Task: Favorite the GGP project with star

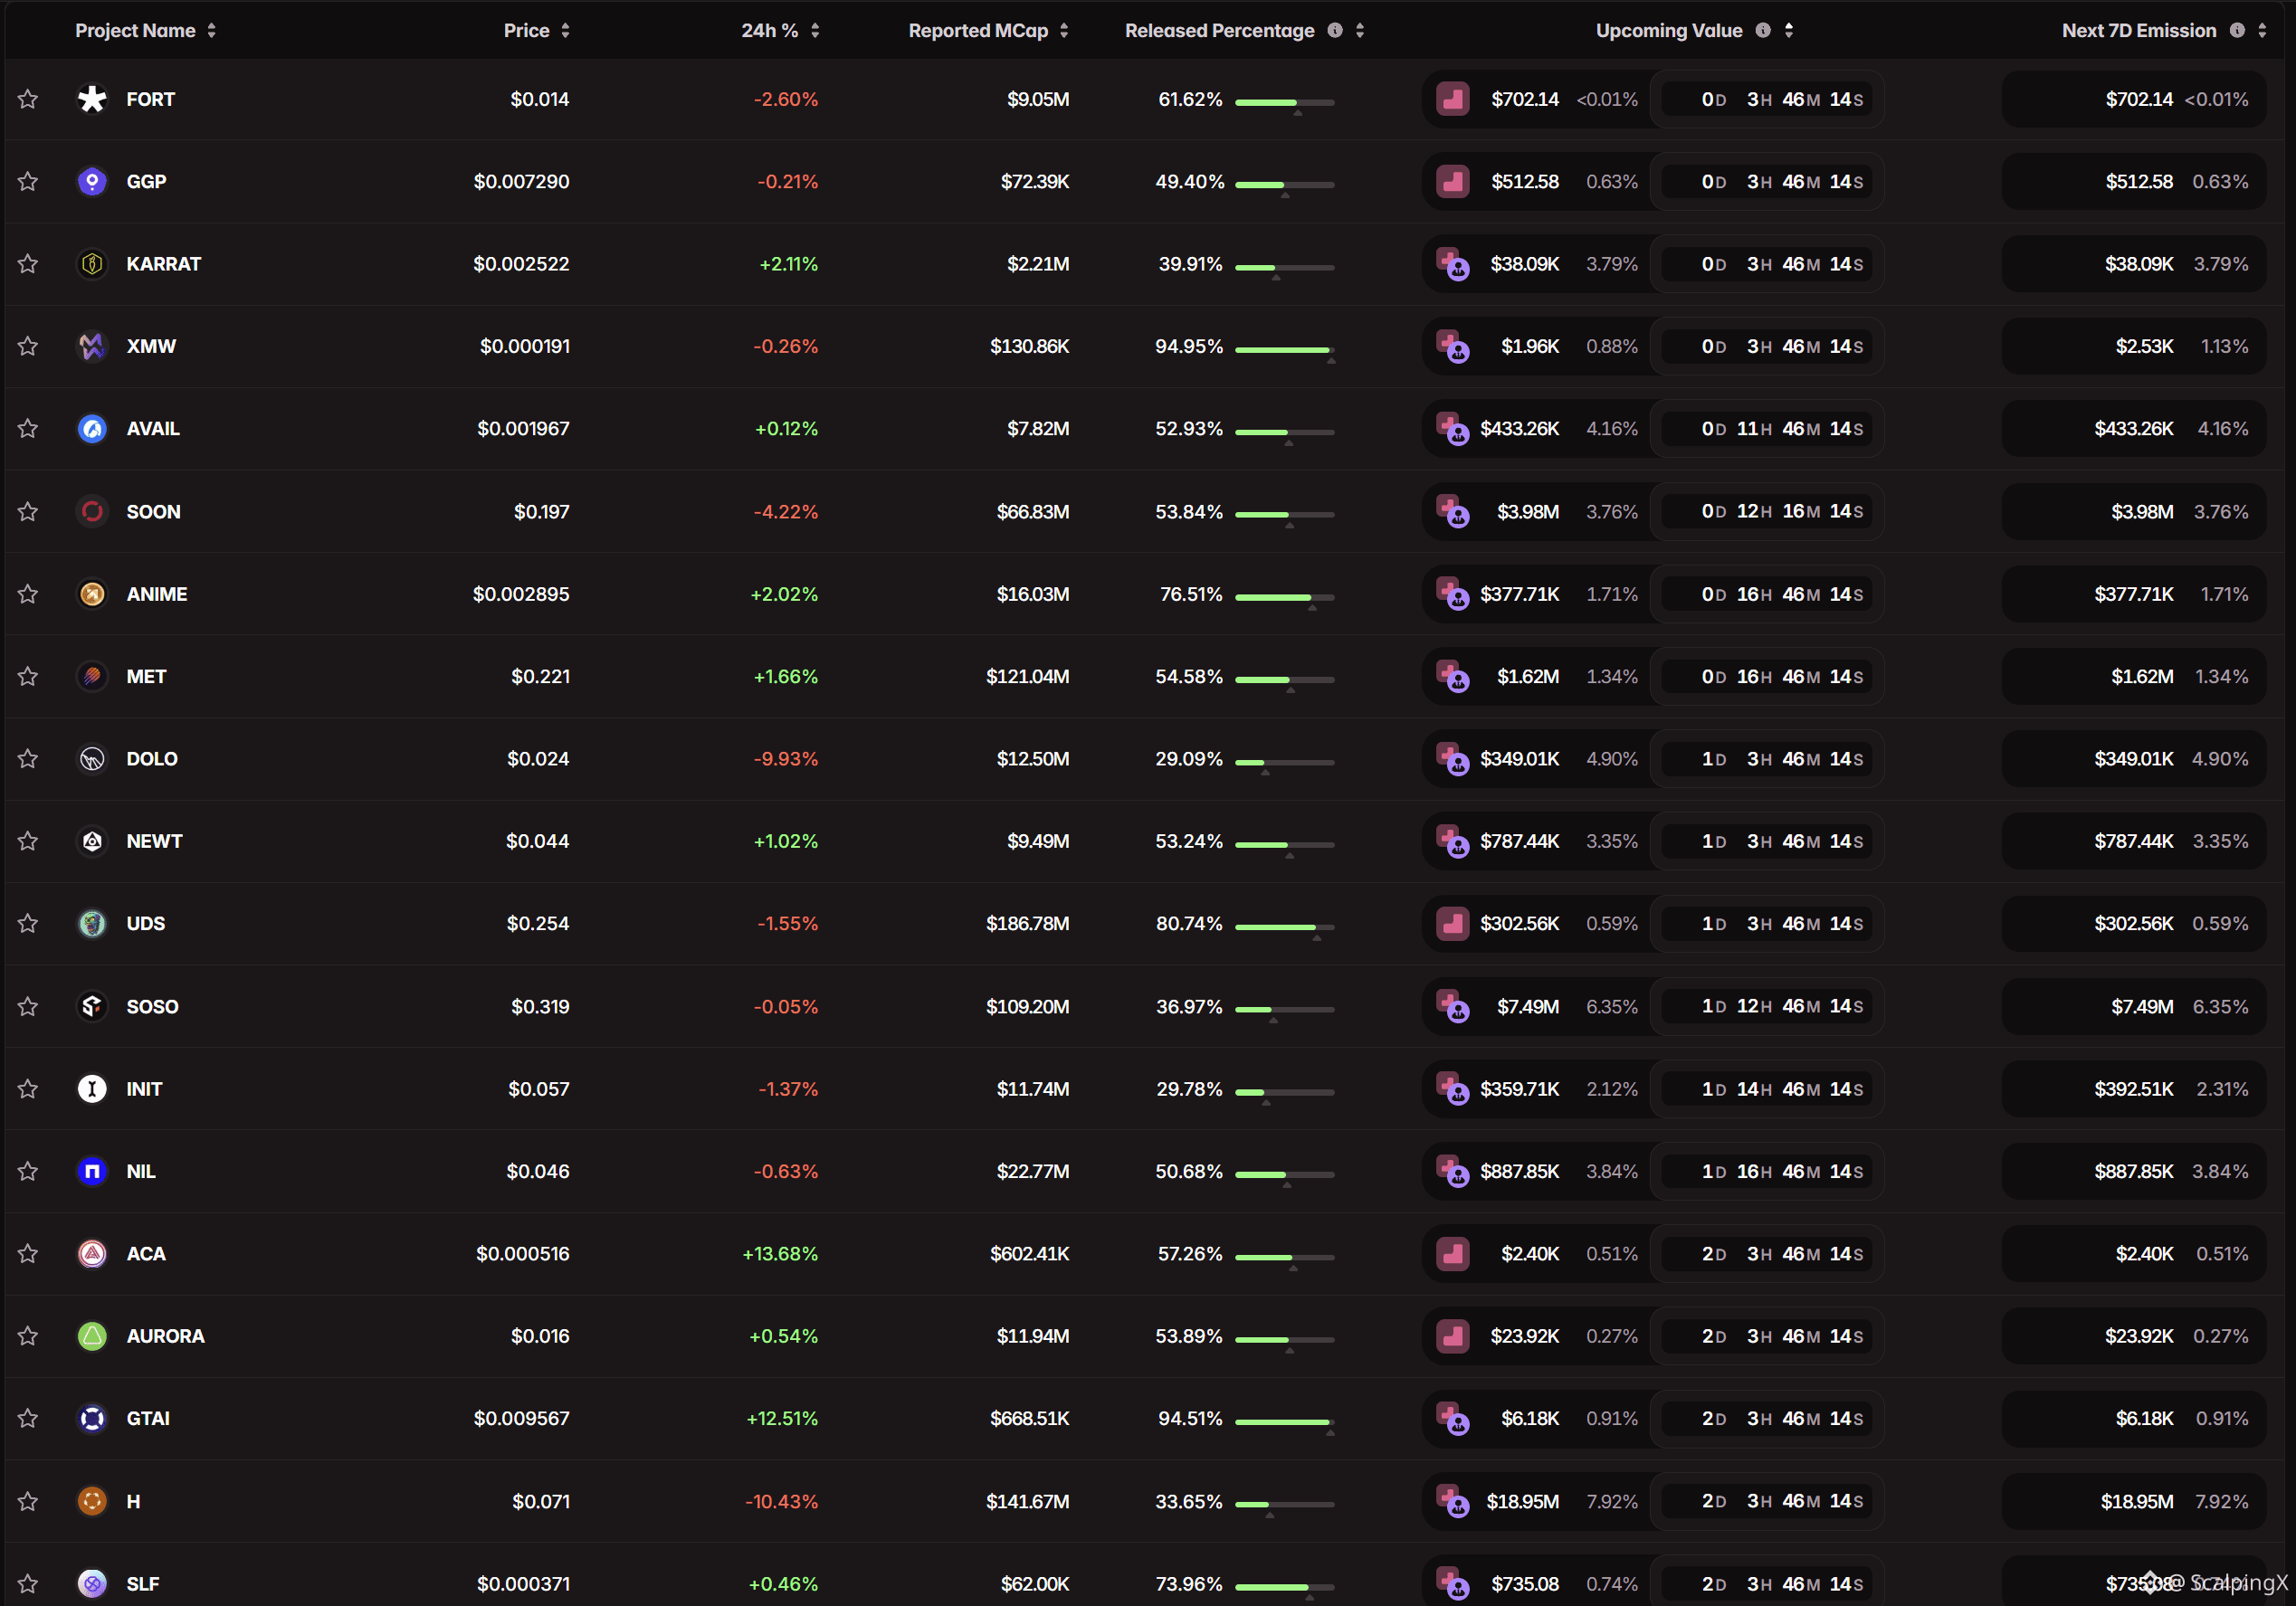Action: (28, 182)
